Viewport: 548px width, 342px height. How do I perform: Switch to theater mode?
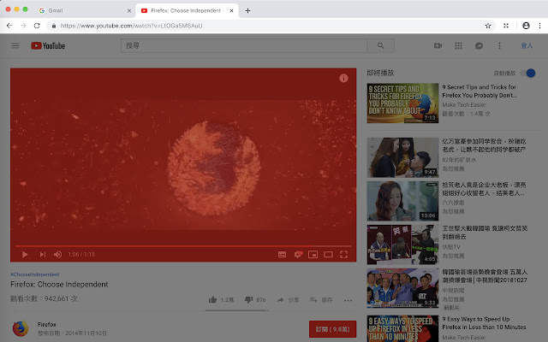(x=328, y=255)
